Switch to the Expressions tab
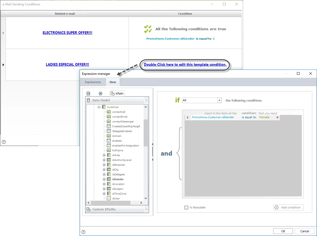Screen dimensions: 317x236 tap(93, 82)
